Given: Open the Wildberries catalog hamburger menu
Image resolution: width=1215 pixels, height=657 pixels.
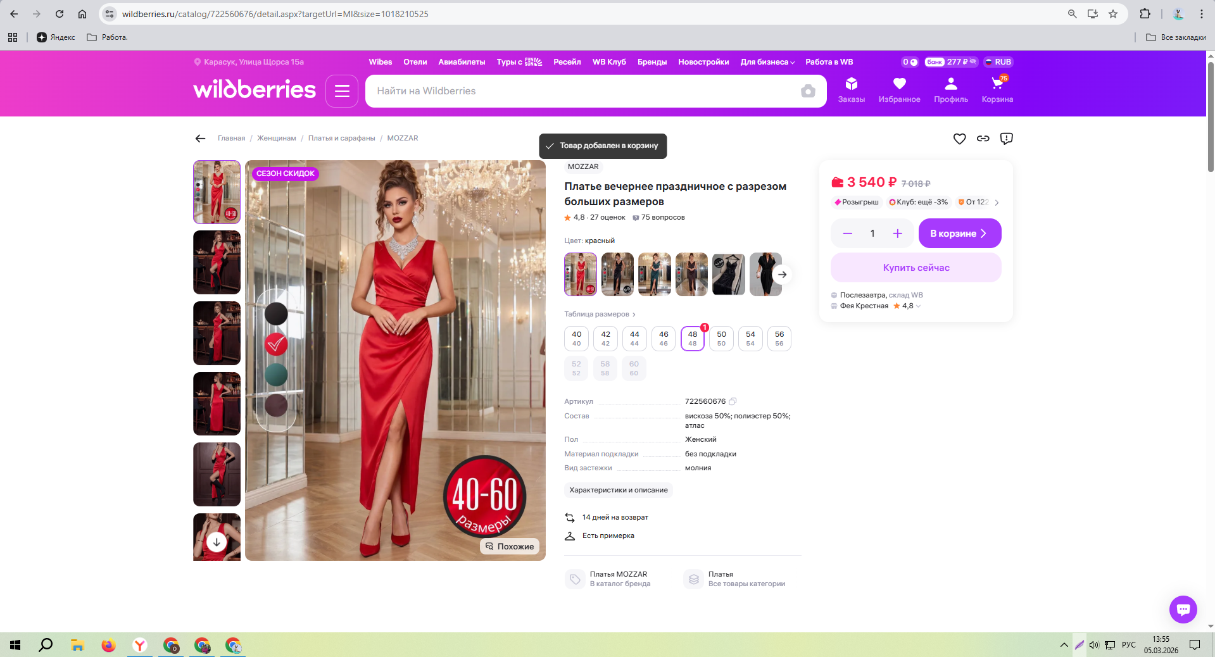Looking at the screenshot, I should click(x=342, y=91).
